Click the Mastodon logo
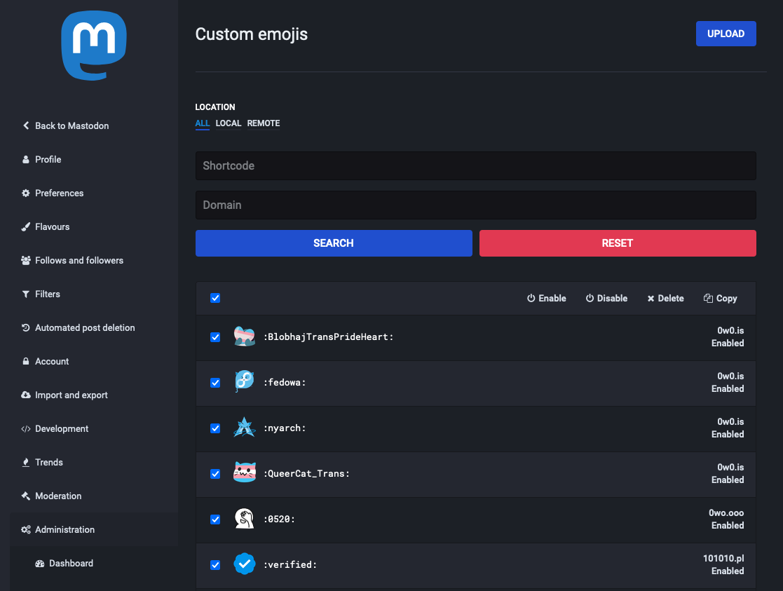The height and width of the screenshot is (591, 783). [94, 47]
